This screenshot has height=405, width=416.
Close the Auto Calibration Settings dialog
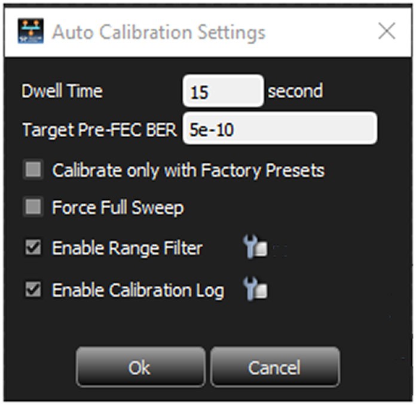point(387,31)
